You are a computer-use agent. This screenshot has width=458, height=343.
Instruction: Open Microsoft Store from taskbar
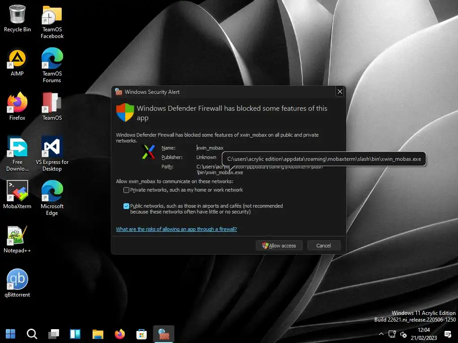142,334
